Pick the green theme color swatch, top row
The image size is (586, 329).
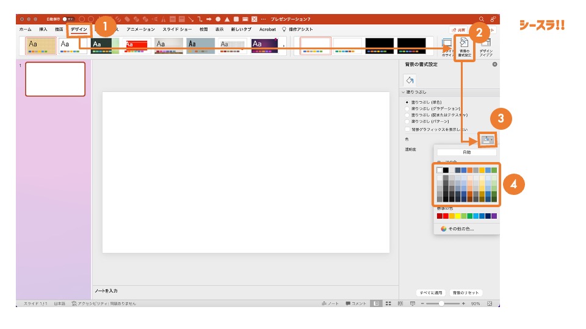(x=494, y=171)
